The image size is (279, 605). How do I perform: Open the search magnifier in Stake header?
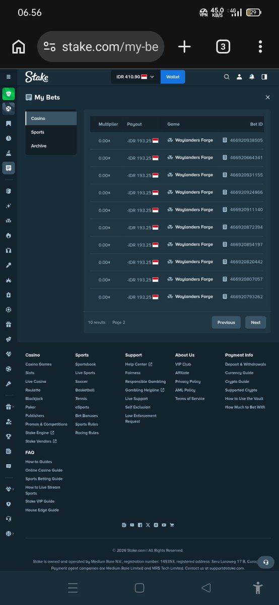(227, 77)
